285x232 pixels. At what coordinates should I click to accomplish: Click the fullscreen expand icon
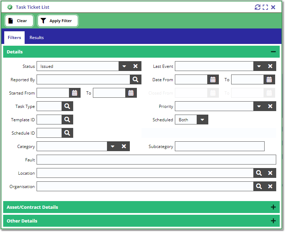click(265, 7)
